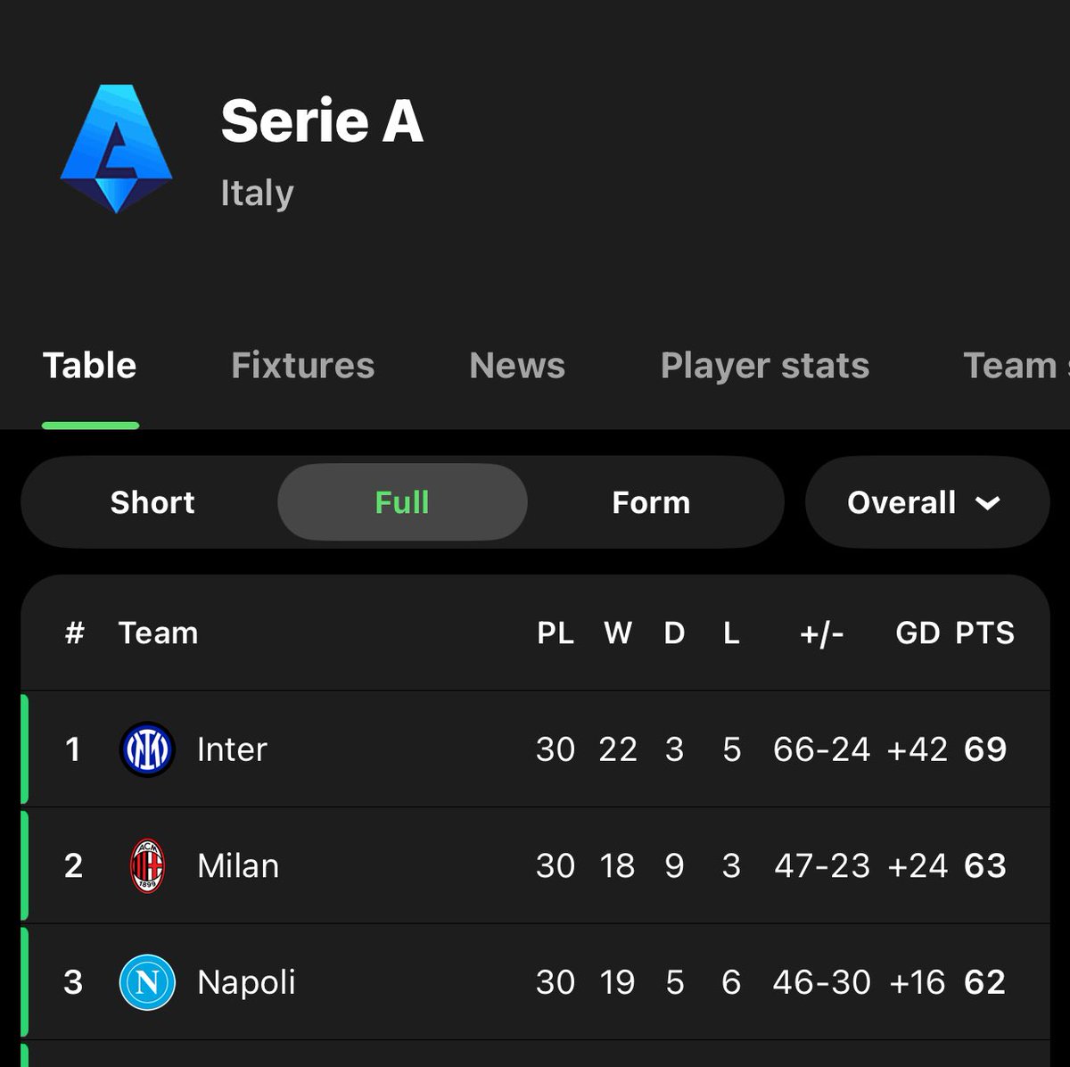Image resolution: width=1070 pixels, height=1067 pixels.
Task: Switch to the Short table view
Action: click(152, 502)
